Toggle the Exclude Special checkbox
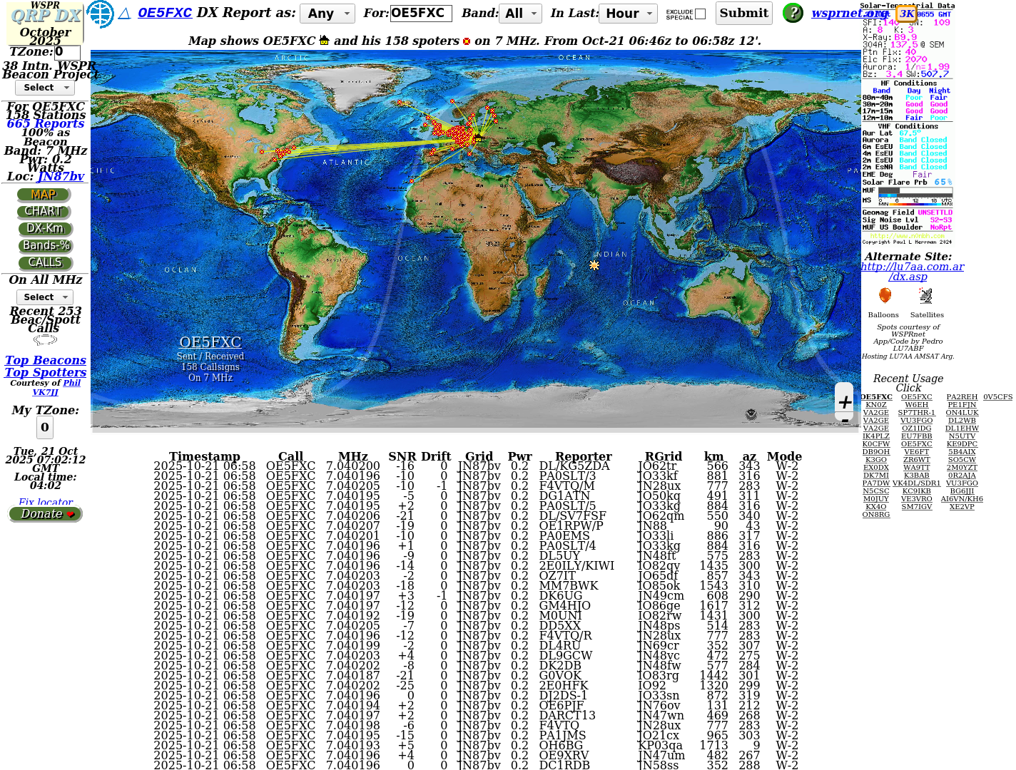 tap(700, 14)
